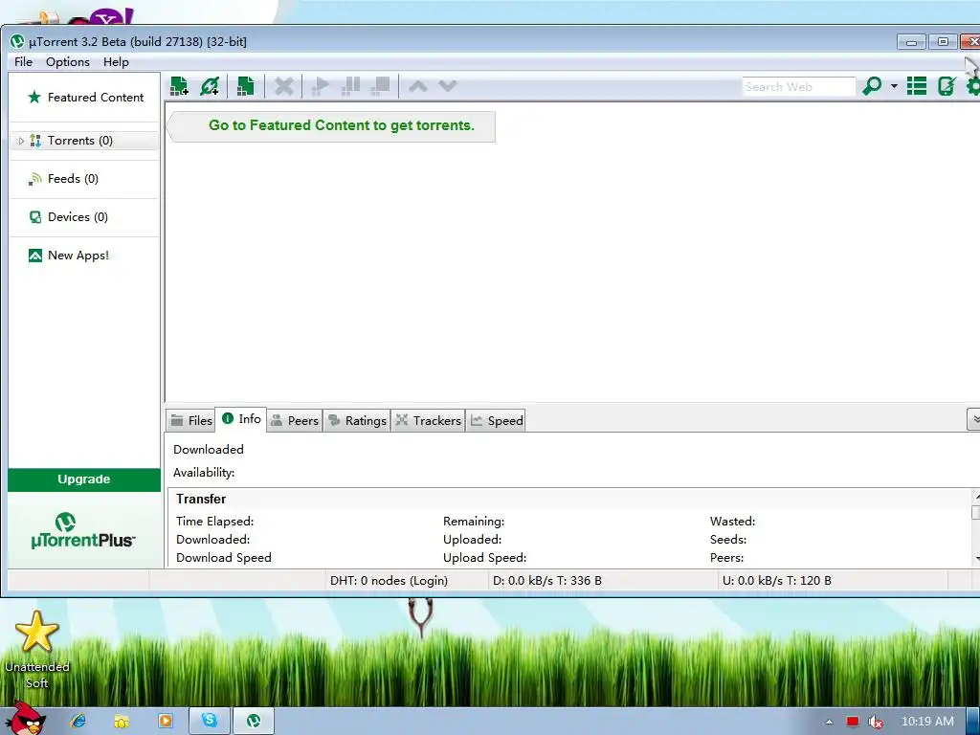
Task: Click the list view toggle icon
Action: pos(916,85)
